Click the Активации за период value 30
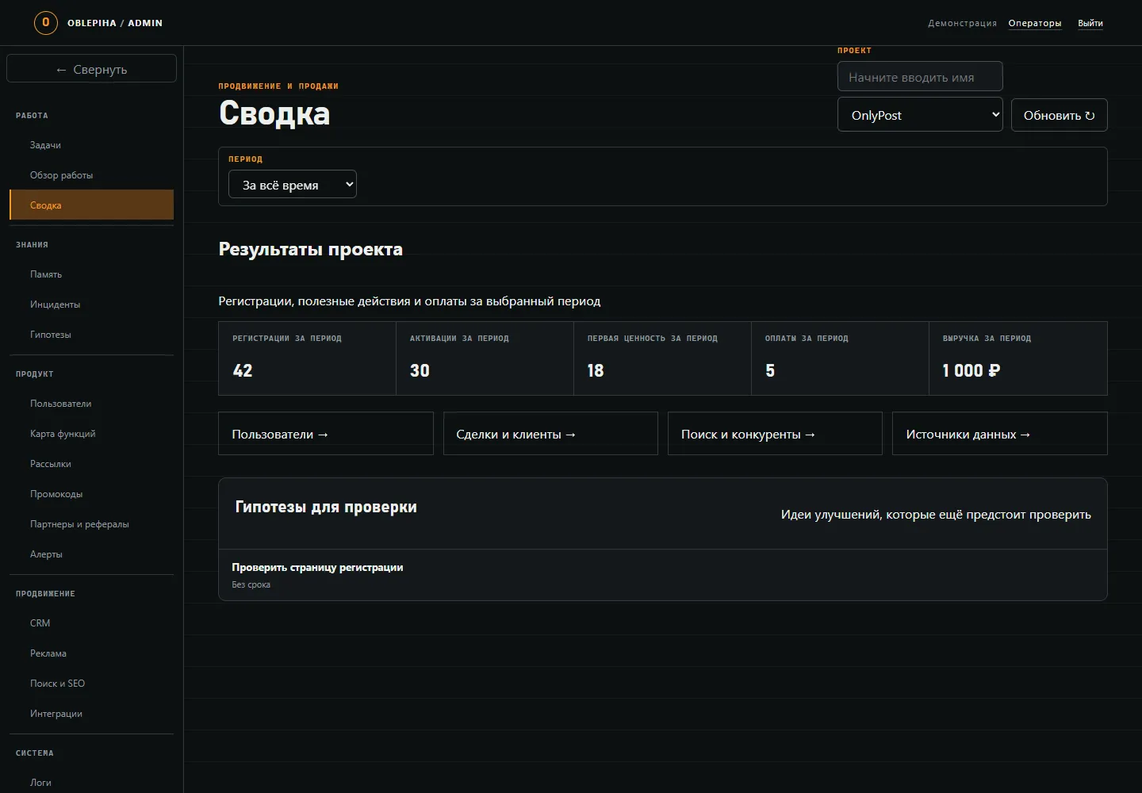Viewport: 1142px width, 793px height. pyautogui.click(x=420, y=370)
